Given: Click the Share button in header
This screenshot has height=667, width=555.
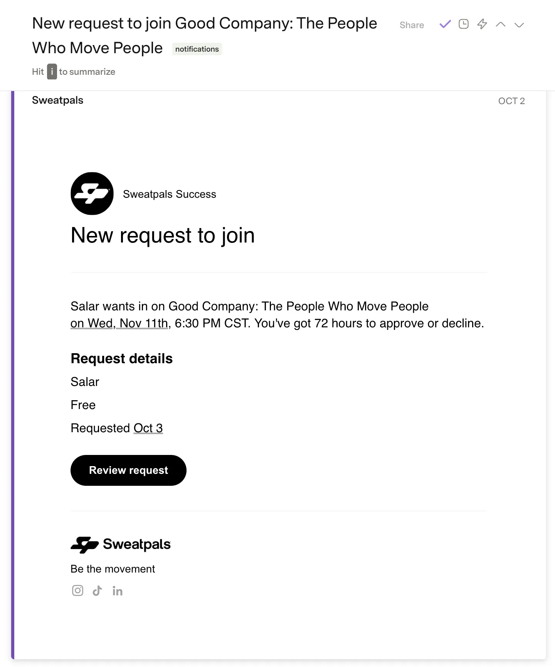Looking at the screenshot, I should 412,25.
